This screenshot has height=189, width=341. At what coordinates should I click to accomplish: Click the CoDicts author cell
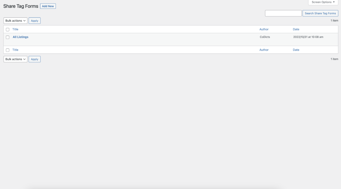265,37
